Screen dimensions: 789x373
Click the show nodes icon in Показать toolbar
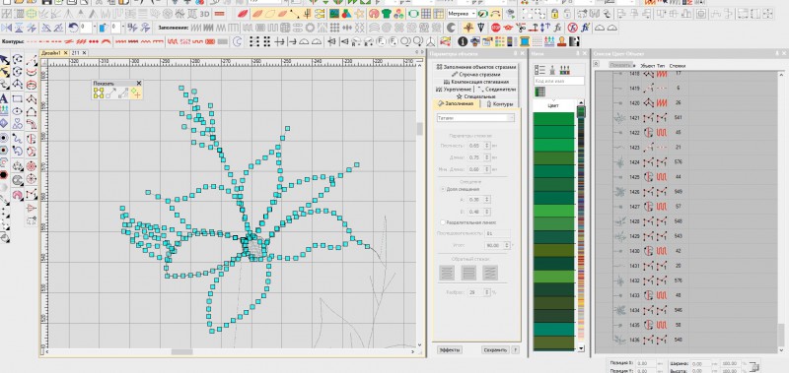[x=99, y=93]
